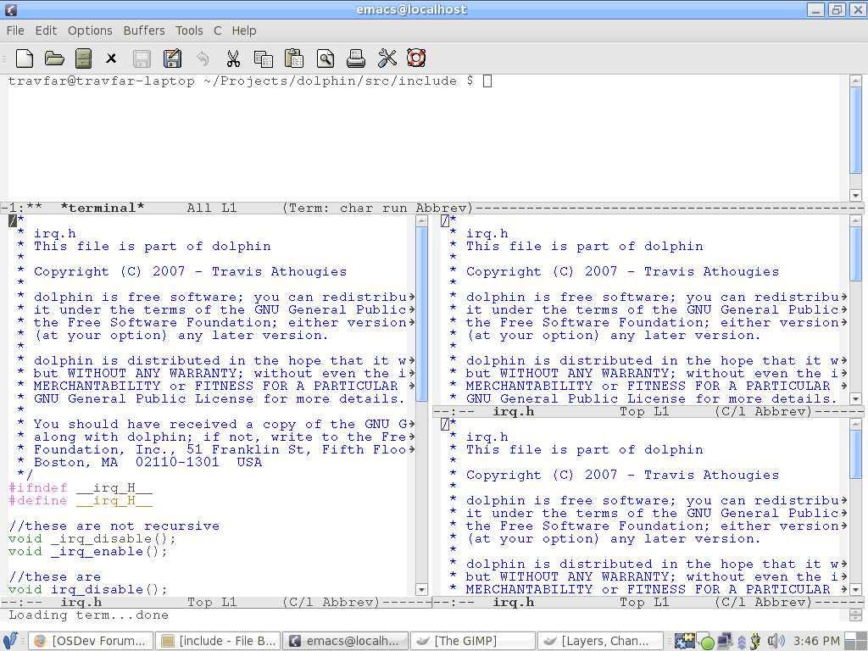Click the terminal pane scrollbar up arrow
Screen dimensions: 868x651
point(856,81)
